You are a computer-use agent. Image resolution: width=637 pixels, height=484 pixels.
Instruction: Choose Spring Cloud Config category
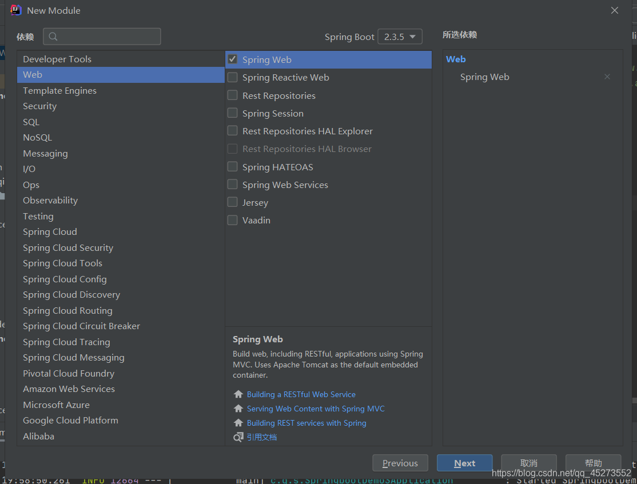coord(121,279)
